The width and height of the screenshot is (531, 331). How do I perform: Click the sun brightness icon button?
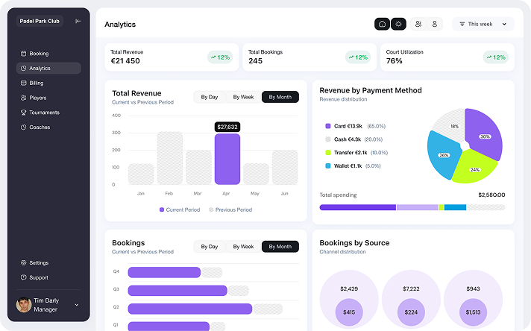pos(399,24)
